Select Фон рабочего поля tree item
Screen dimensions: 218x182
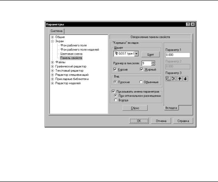(x=73, y=45)
